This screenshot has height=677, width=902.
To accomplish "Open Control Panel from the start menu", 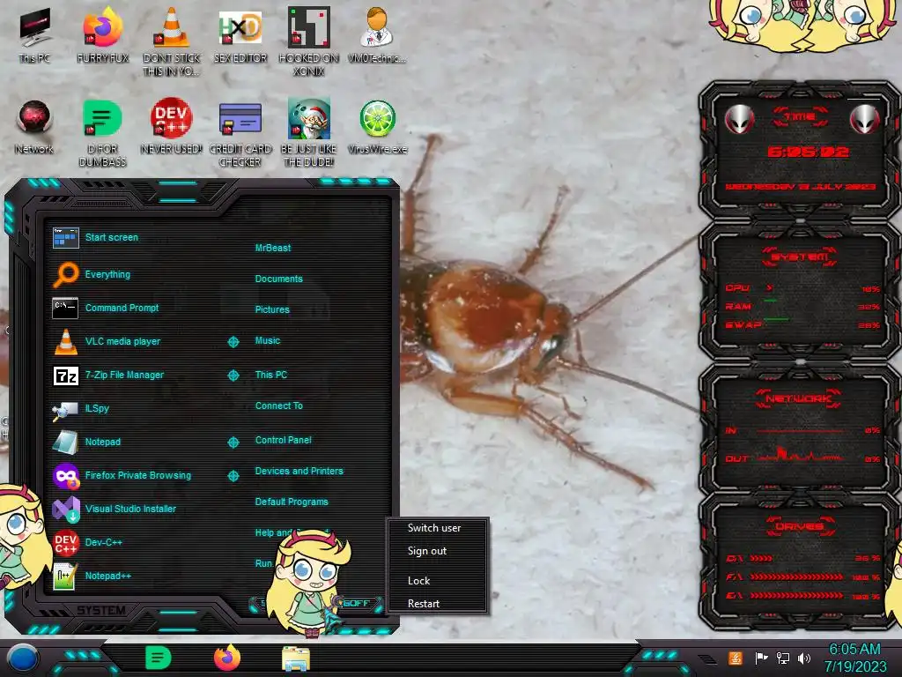I will 283,440.
